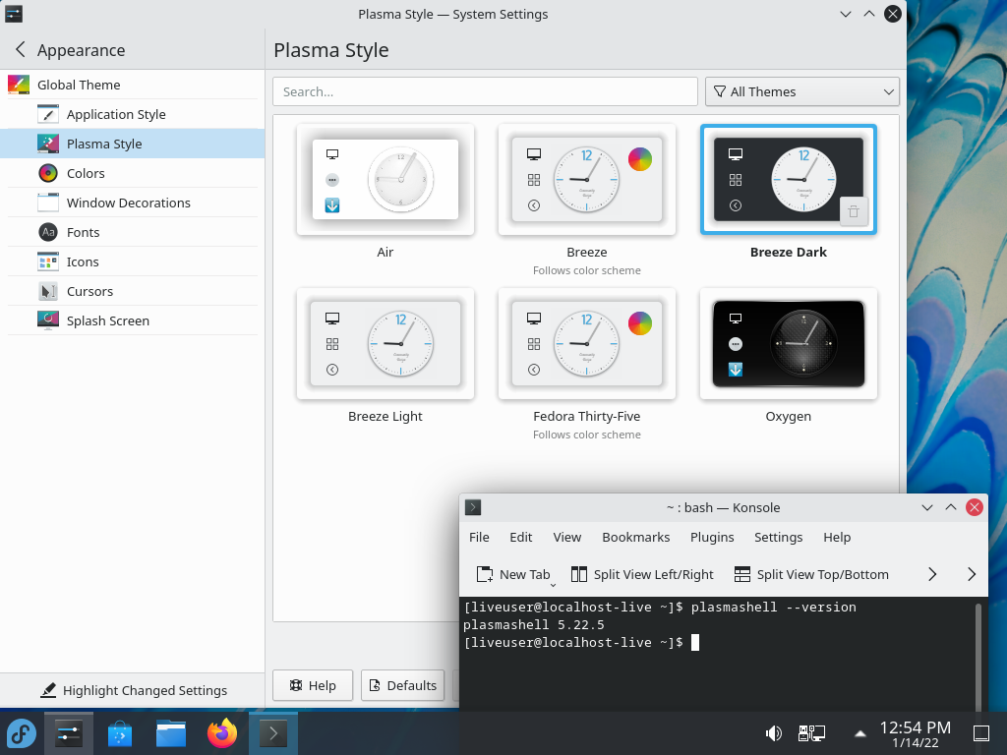Open Konsole Edit menu

pos(521,538)
